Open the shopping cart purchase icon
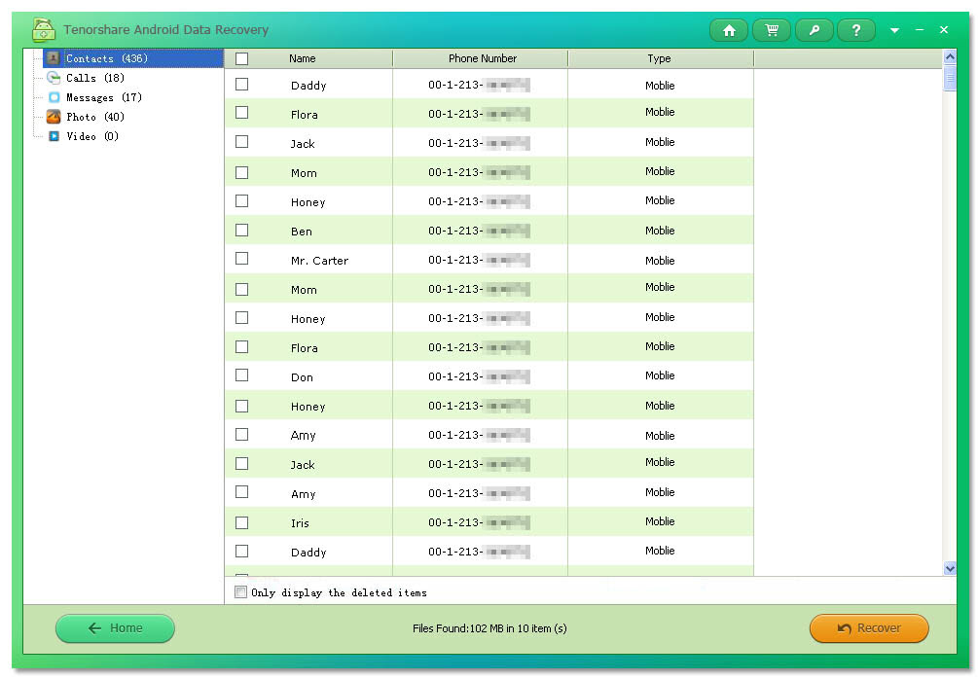 tap(772, 30)
